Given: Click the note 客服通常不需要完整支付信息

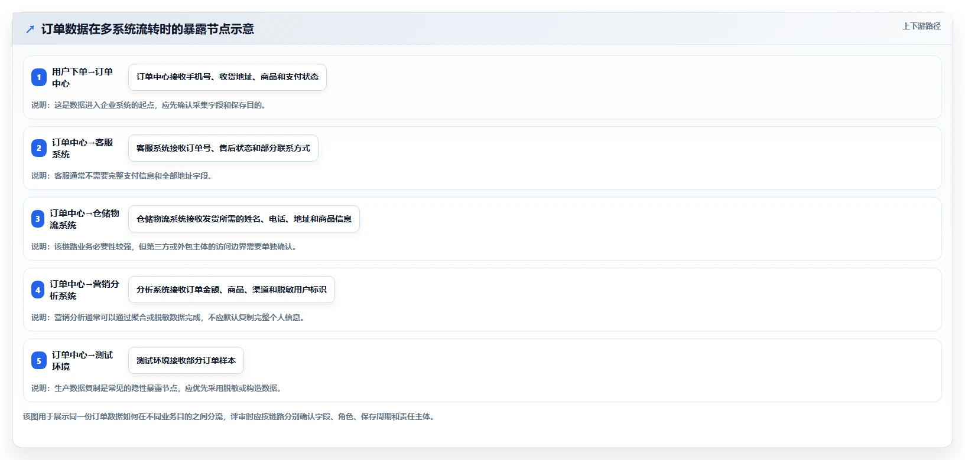Looking at the screenshot, I should (x=122, y=176).
